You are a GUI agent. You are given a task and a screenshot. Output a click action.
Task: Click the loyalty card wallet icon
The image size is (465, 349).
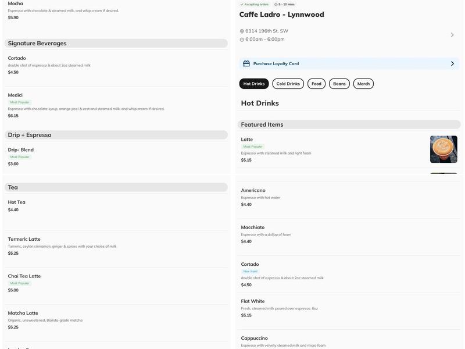[x=246, y=63]
